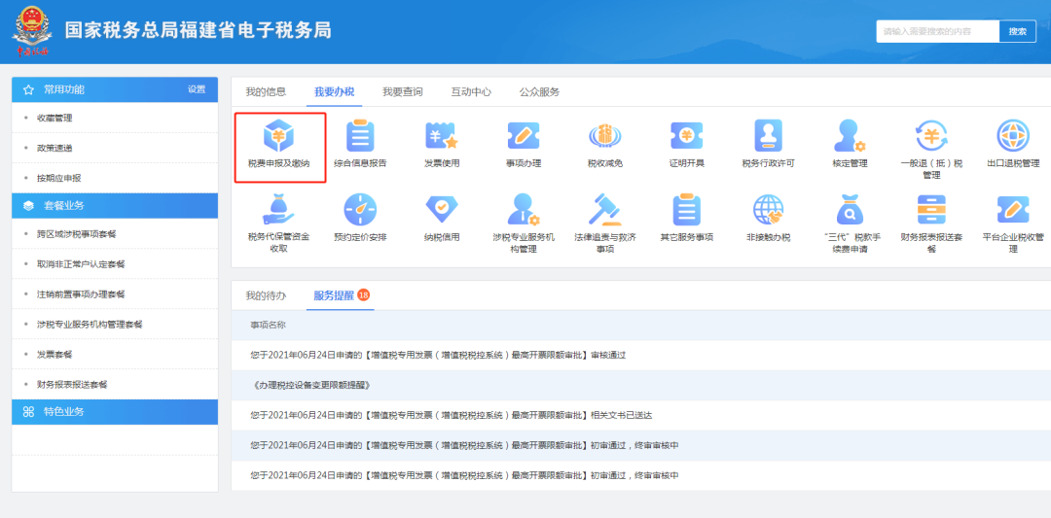Switch to 互动中心 tab

coord(471,91)
